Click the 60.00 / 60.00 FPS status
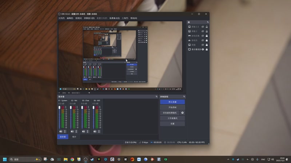 [x=197, y=142]
